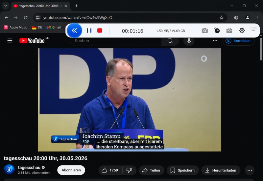The height and width of the screenshot is (181, 263).
Task: Stop recording with the red square button
Action: tap(100, 30)
